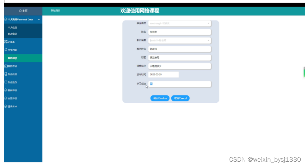The height and width of the screenshot is (166, 306).
Task: Open 修改密码 submenu entry
Action: click(x=12, y=34)
